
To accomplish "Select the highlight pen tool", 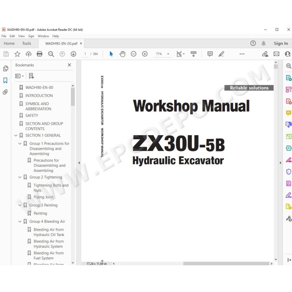I will coord(221,54).
